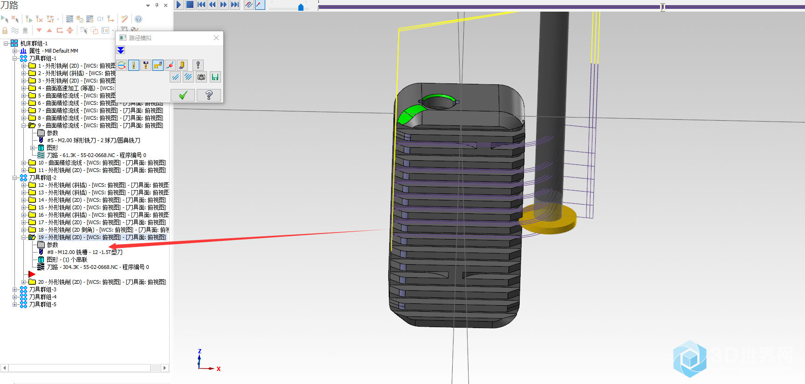Toggle trace mode in the backplot bar
Image resolution: width=805 pixels, height=384 pixels.
coord(249,5)
